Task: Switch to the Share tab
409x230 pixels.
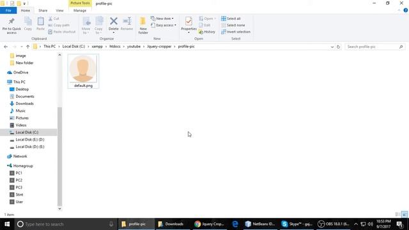Action: (43, 10)
